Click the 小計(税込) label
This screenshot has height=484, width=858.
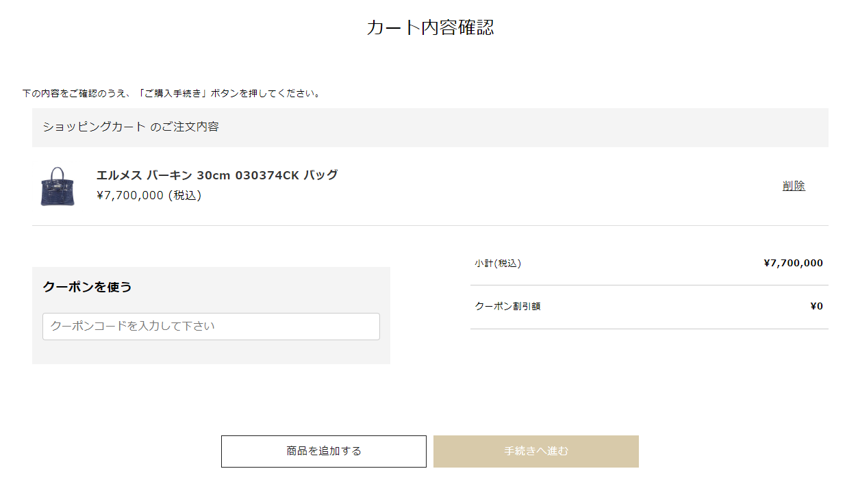click(498, 263)
